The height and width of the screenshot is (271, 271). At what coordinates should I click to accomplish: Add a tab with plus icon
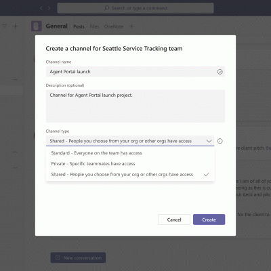point(131,26)
